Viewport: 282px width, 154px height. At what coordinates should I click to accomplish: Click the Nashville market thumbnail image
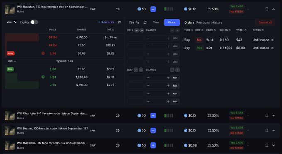(x=10, y=145)
